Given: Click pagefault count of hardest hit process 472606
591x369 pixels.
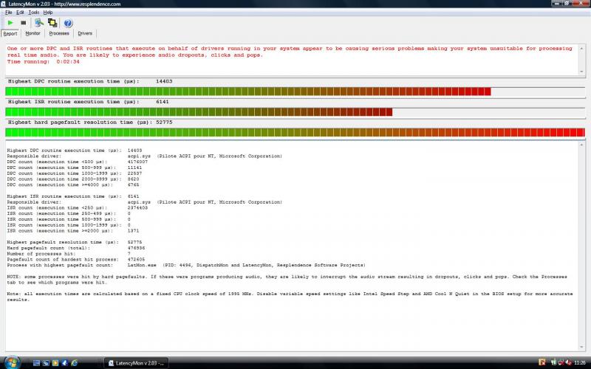Looking at the screenshot, I should point(137,260).
